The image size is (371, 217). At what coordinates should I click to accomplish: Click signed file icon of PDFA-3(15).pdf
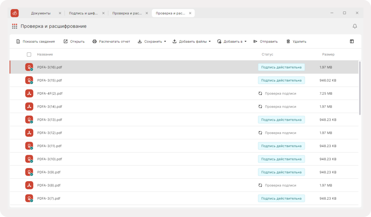click(29, 80)
